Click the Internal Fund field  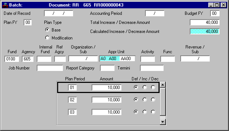coord(44,59)
